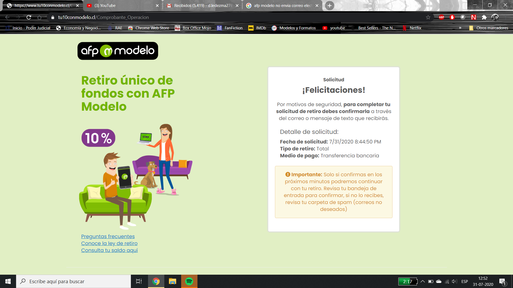This screenshot has width=513, height=288.
Task: Expand the hidden bookmarks chevron
Action: coord(460,28)
